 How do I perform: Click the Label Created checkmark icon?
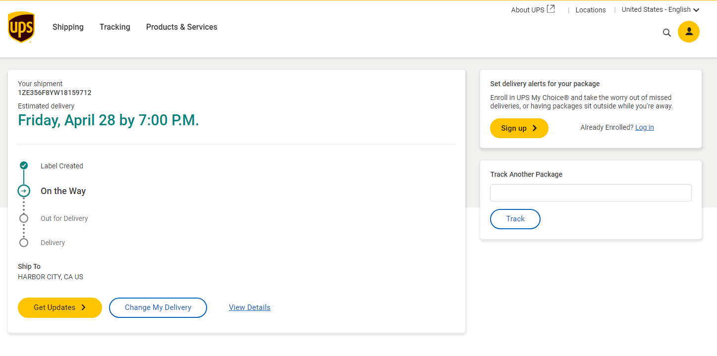[24, 165]
